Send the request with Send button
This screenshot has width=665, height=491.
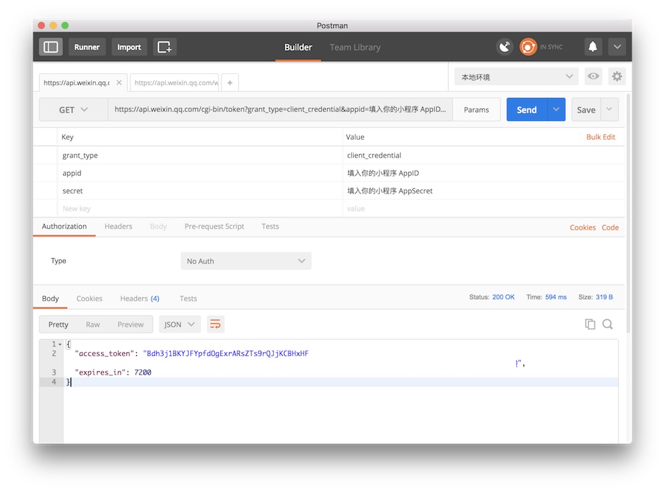[x=527, y=110]
